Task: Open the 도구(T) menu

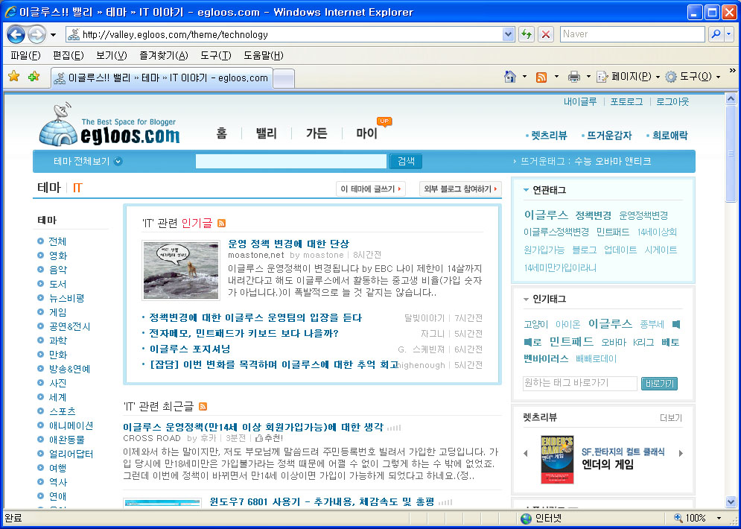Action: click(215, 56)
